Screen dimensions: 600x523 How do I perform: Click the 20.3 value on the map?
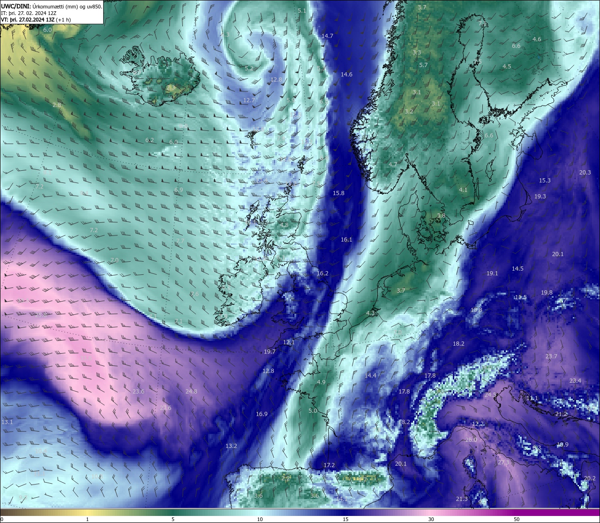(585, 173)
